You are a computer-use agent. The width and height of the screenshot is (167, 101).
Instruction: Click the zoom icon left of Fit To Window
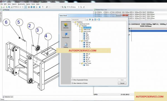tap(65, 7)
